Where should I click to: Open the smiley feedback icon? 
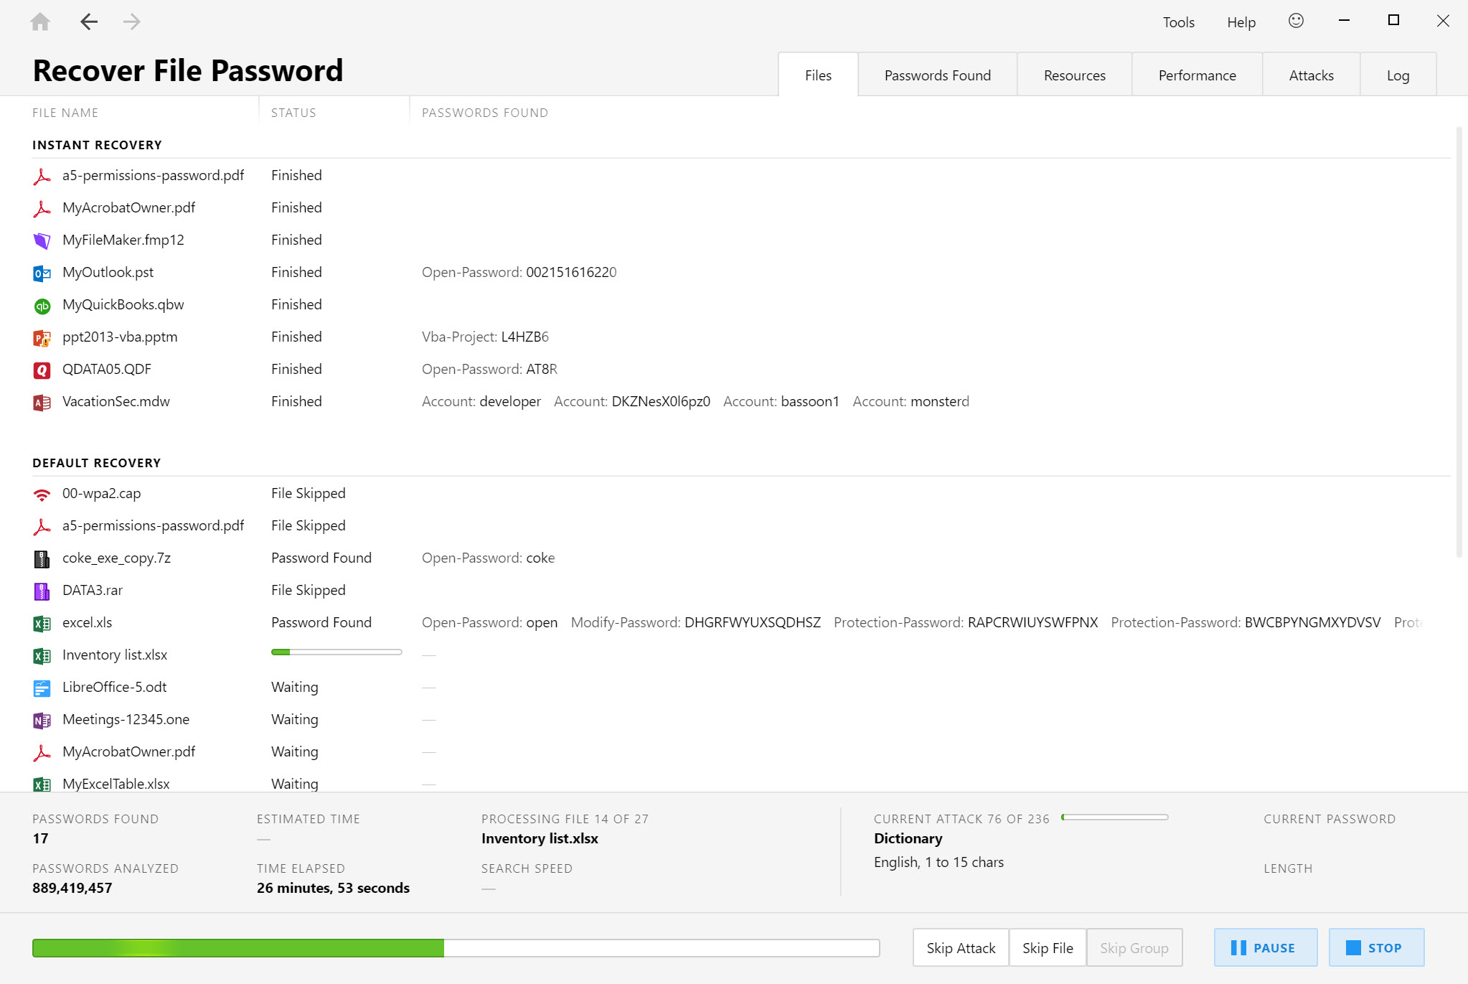pos(1296,21)
